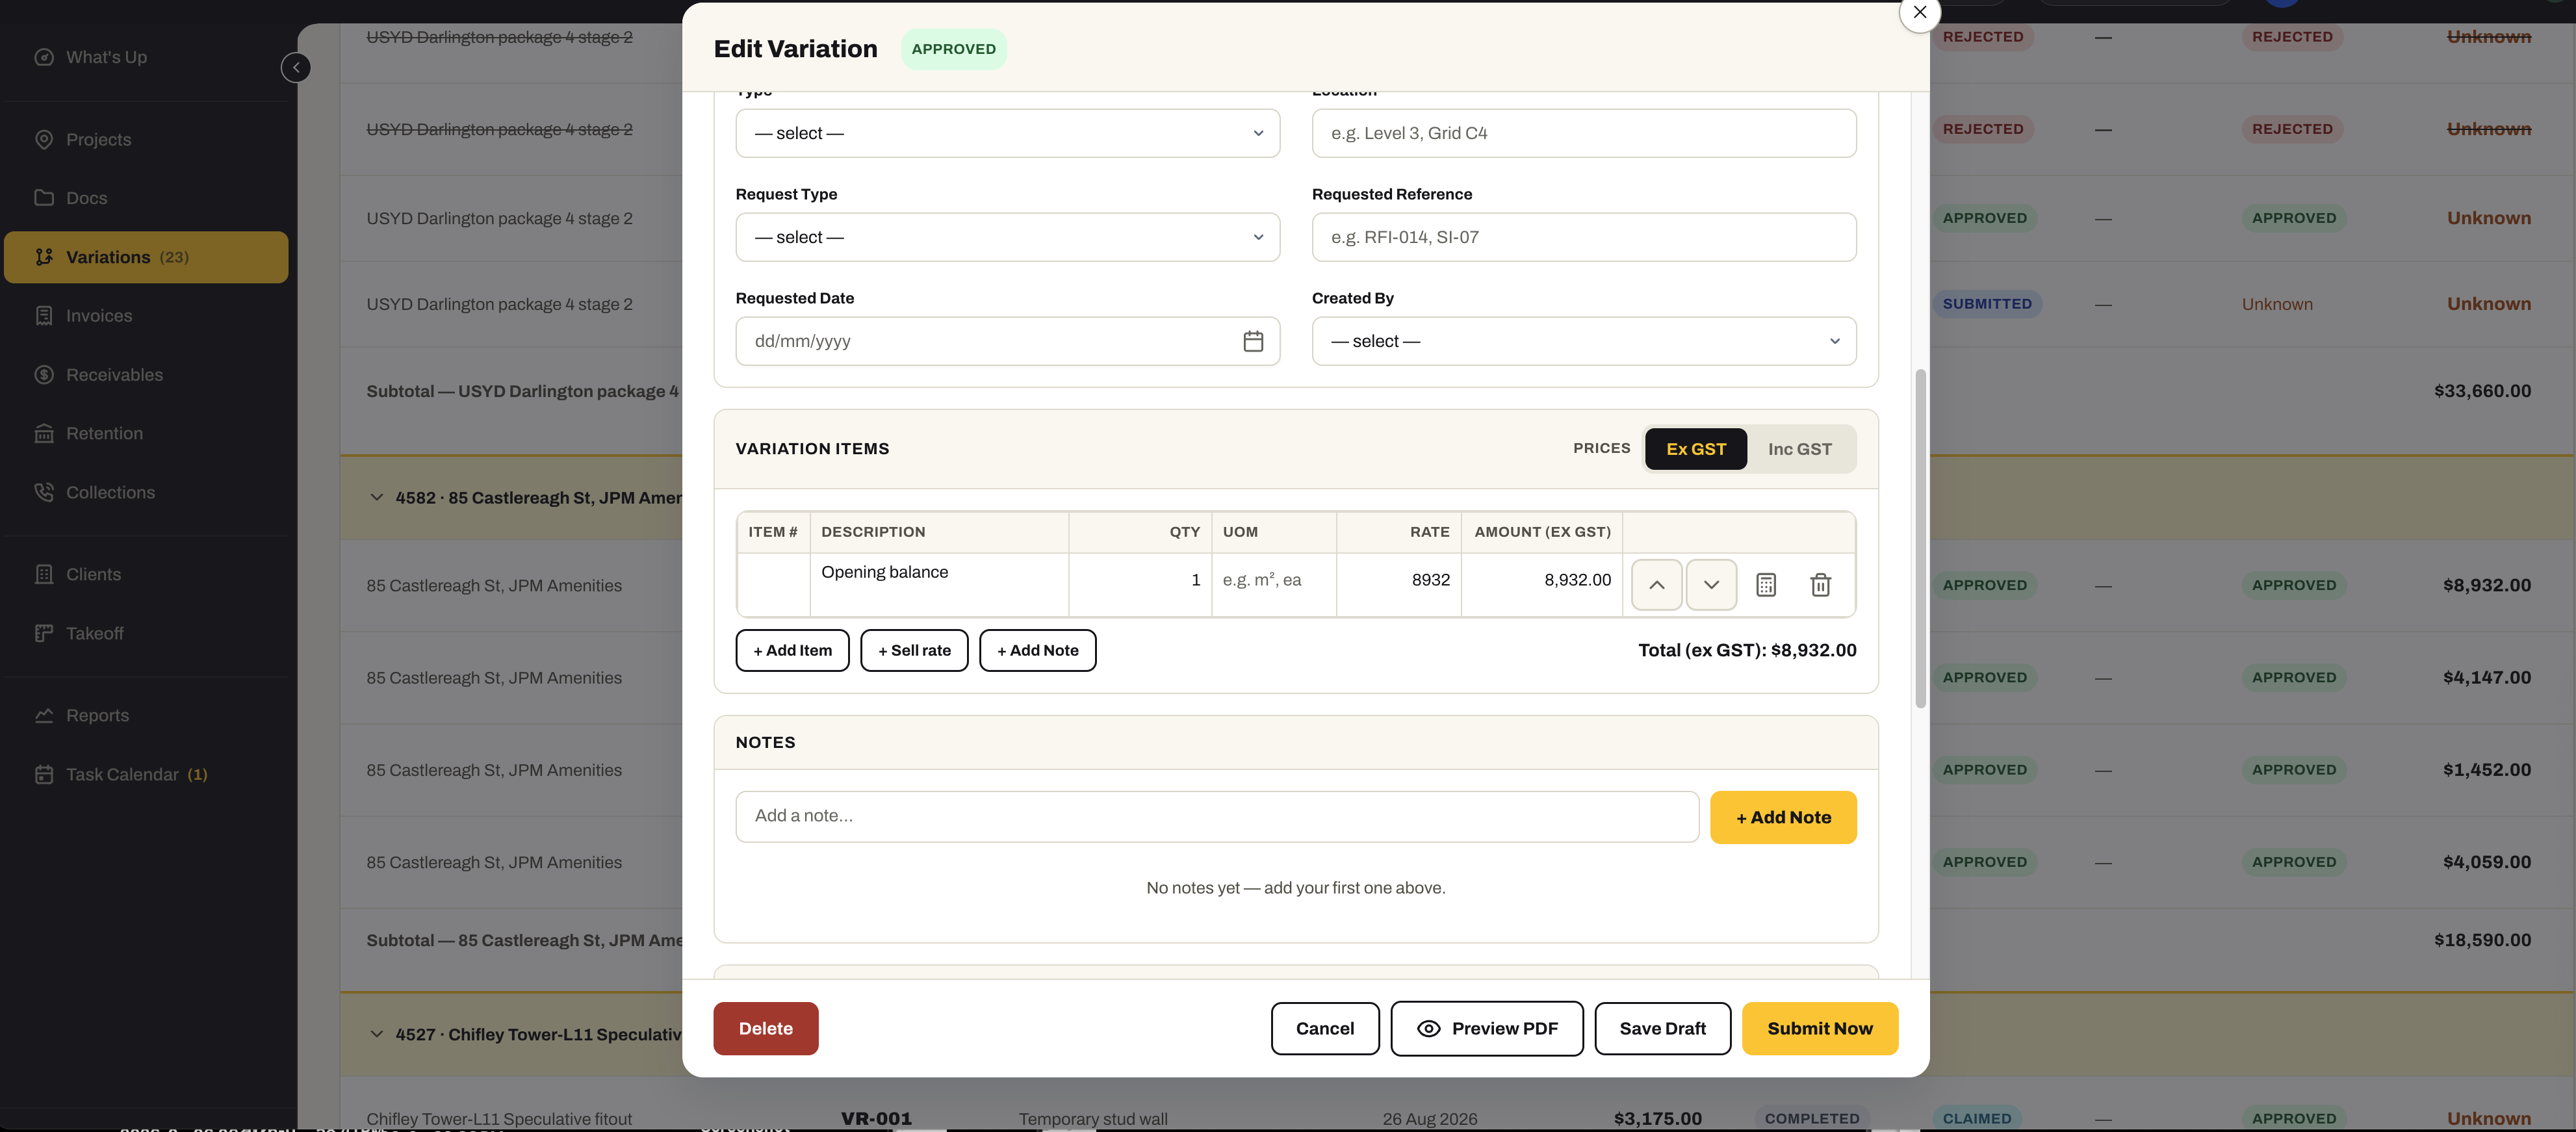Click the Cancel button
This screenshot has height=1132, width=2576.
(1325, 1028)
